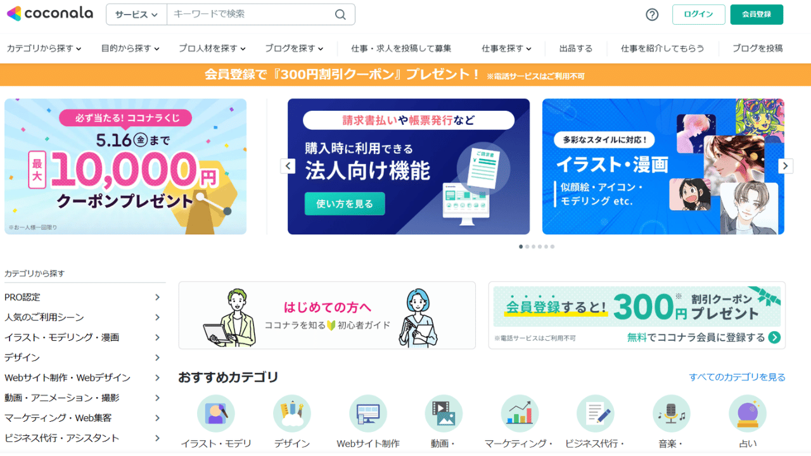
Task: Open the help question mark icon
Action: click(652, 15)
